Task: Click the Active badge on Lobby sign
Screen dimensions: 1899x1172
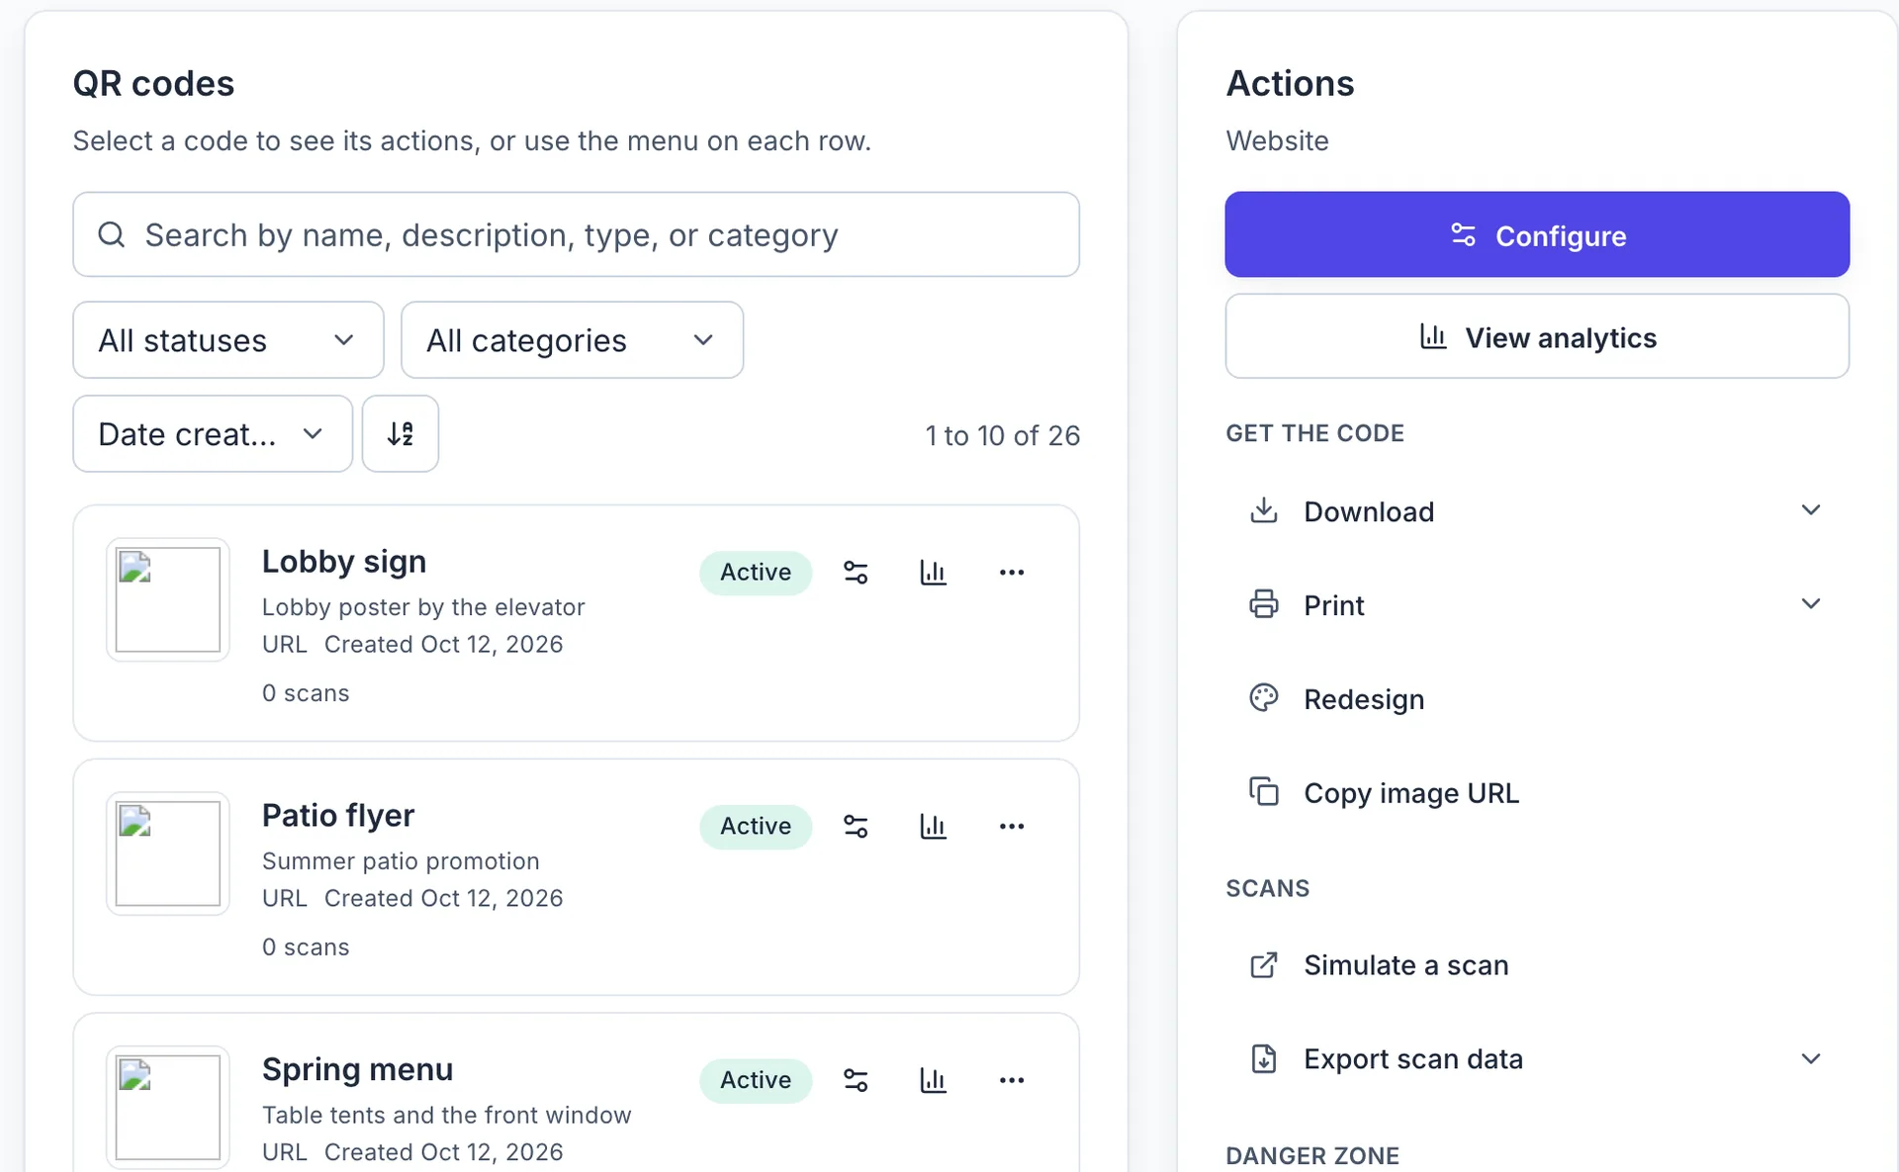Action: pyautogui.click(x=756, y=573)
